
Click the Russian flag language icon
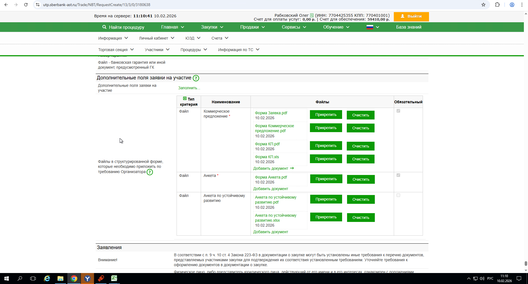click(x=370, y=27)
